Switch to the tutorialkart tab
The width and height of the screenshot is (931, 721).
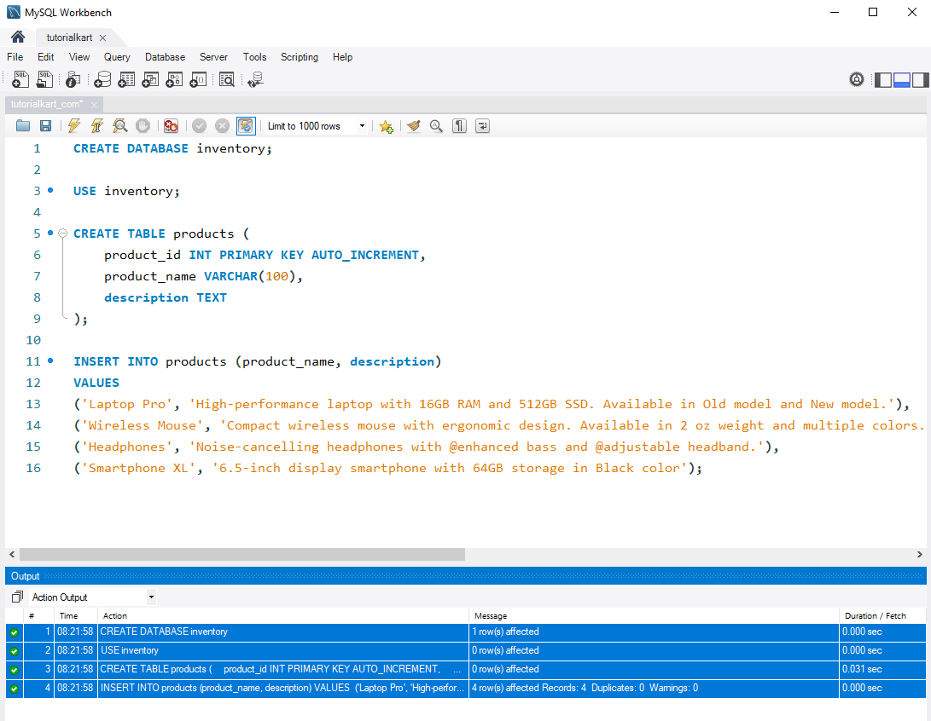tap(69, 37)
